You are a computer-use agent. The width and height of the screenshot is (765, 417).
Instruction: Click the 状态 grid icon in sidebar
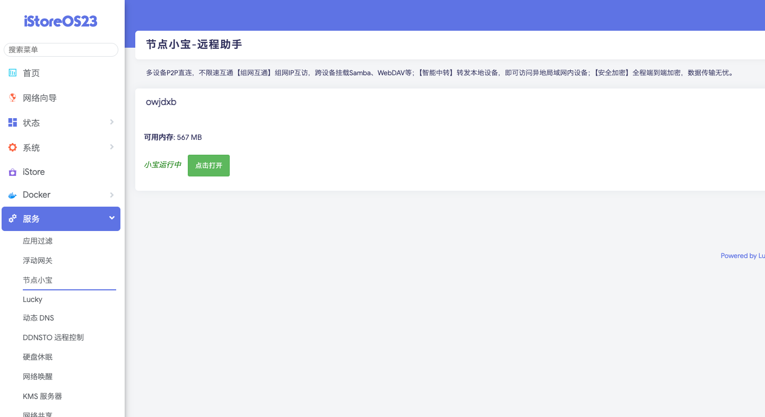[x=12, y=122]
